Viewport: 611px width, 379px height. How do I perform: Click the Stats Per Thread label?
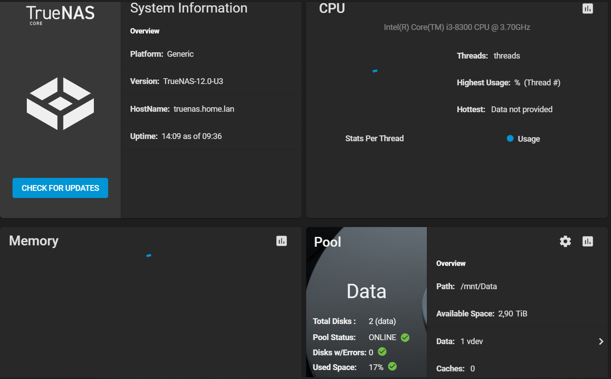[x=374, y=139]
